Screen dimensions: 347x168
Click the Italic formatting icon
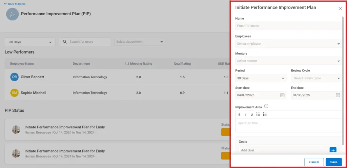tap(246, 114)
